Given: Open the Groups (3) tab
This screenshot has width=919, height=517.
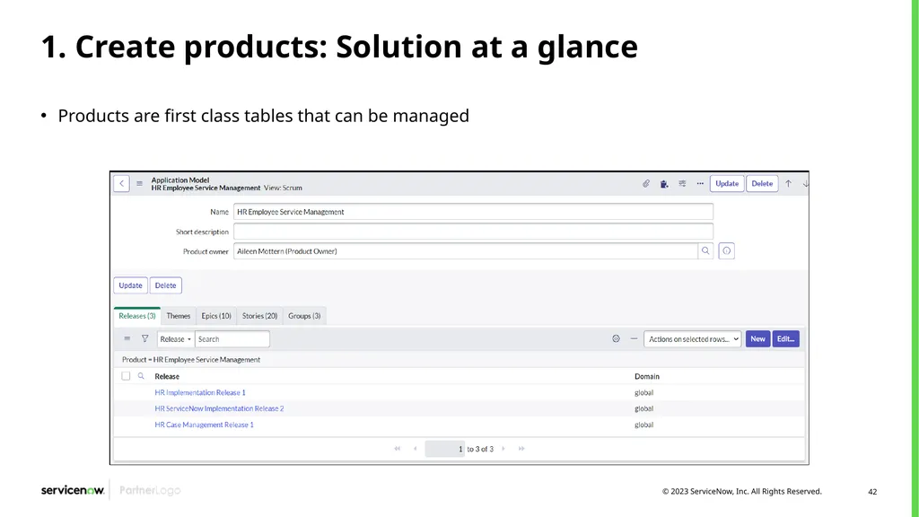Looking at the screenshot, I should click(x=304, y=316).
